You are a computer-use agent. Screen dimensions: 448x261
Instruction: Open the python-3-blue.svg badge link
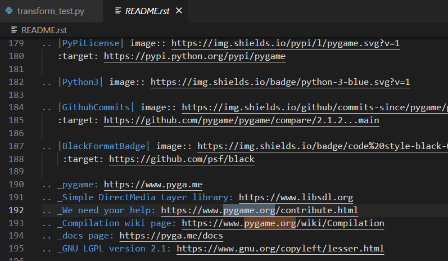280,82
